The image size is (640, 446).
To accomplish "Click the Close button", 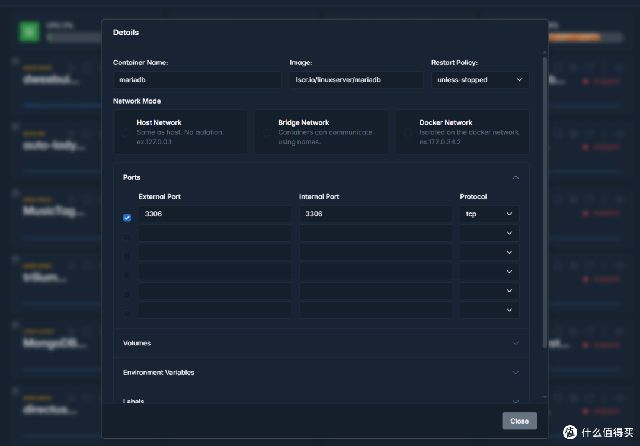I will coord(519,421).
